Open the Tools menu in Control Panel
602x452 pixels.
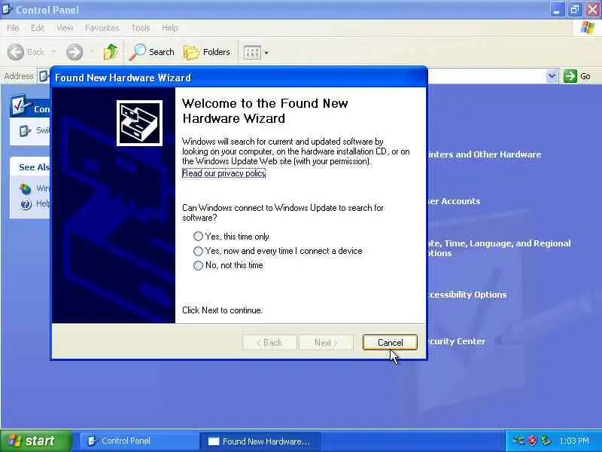(141, 28)
